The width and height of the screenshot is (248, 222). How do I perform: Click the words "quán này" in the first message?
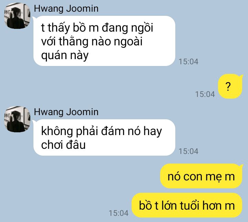65,56
